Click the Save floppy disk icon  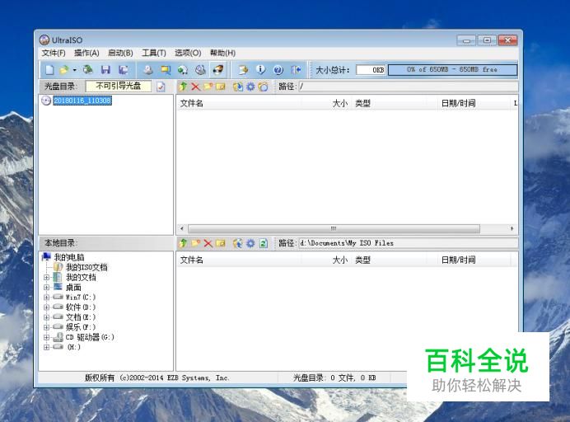[x=105, y=69]
